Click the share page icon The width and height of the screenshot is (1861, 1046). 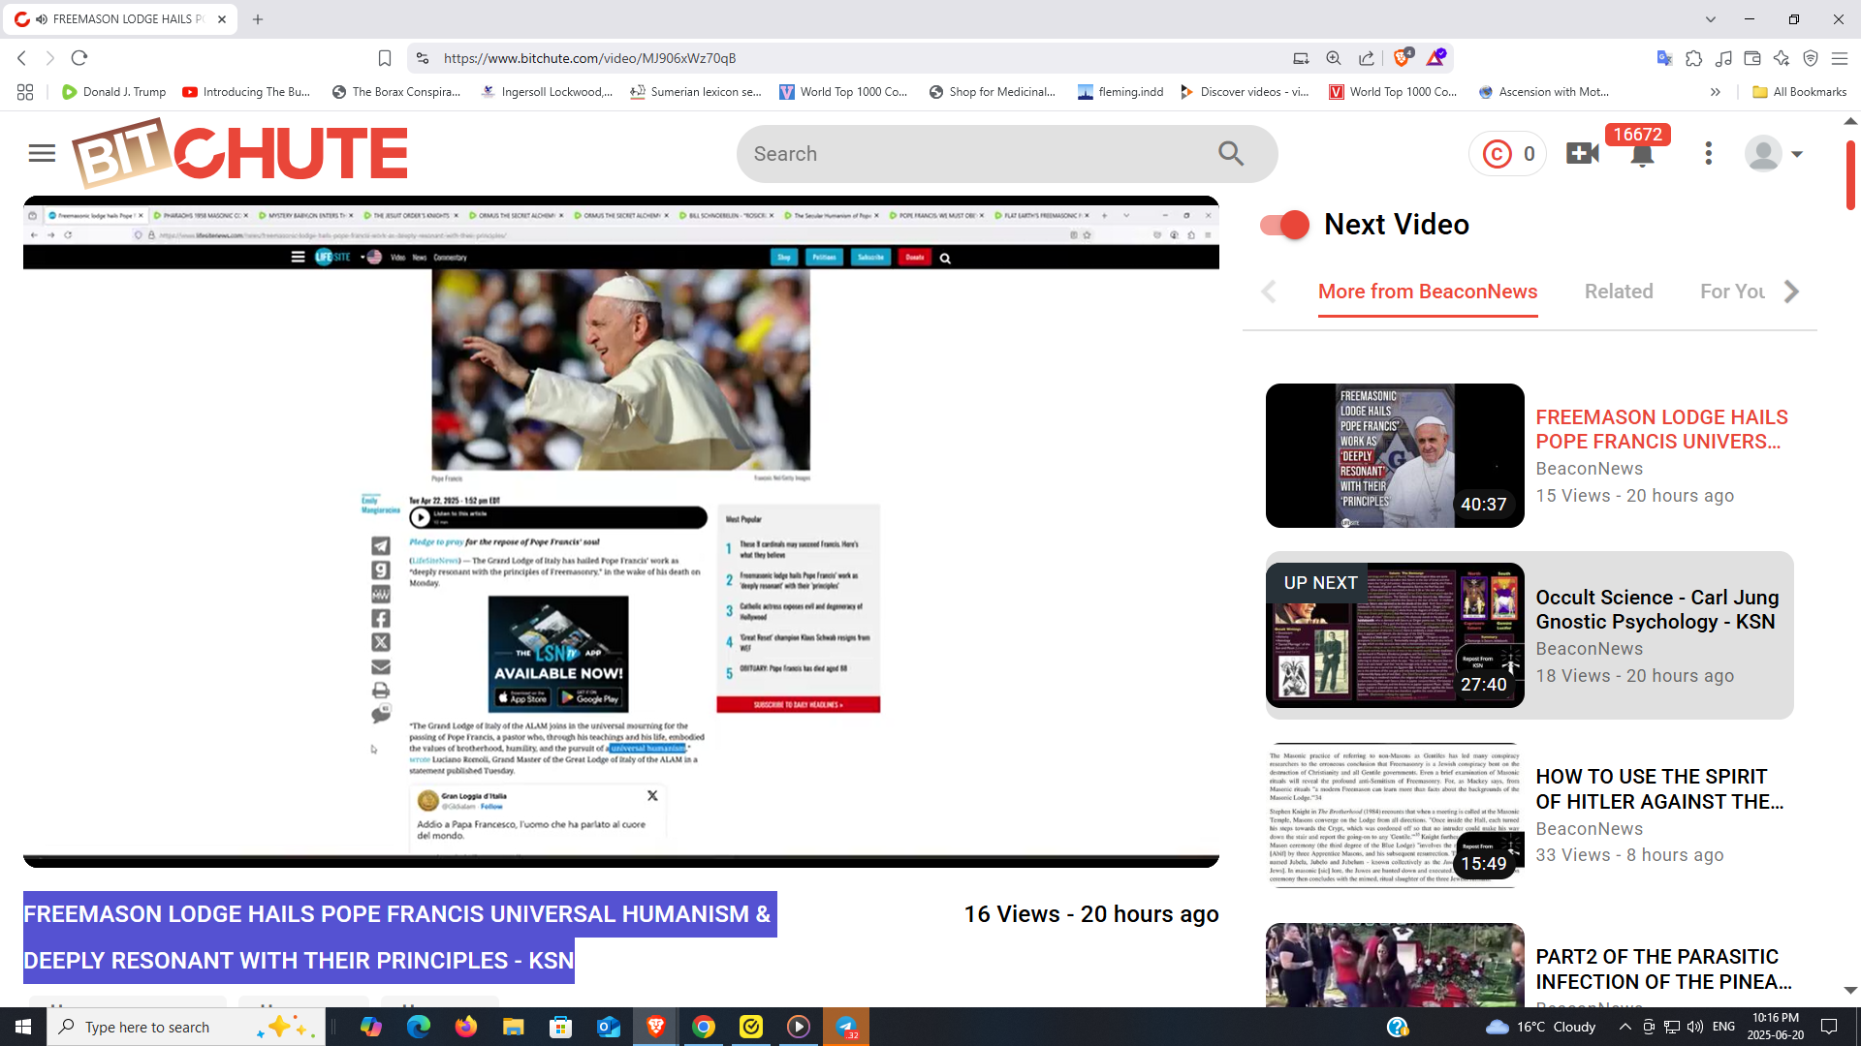[1367, 58]
